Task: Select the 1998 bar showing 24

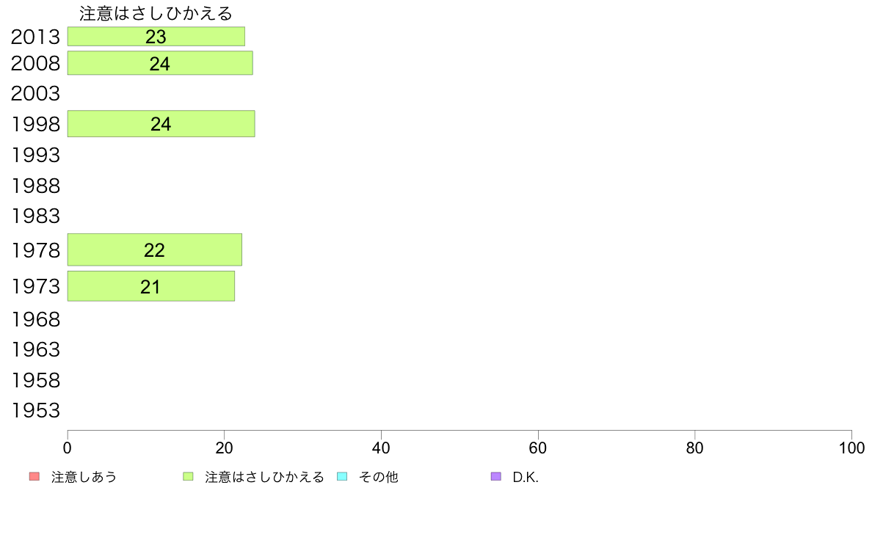Action: 161,123
